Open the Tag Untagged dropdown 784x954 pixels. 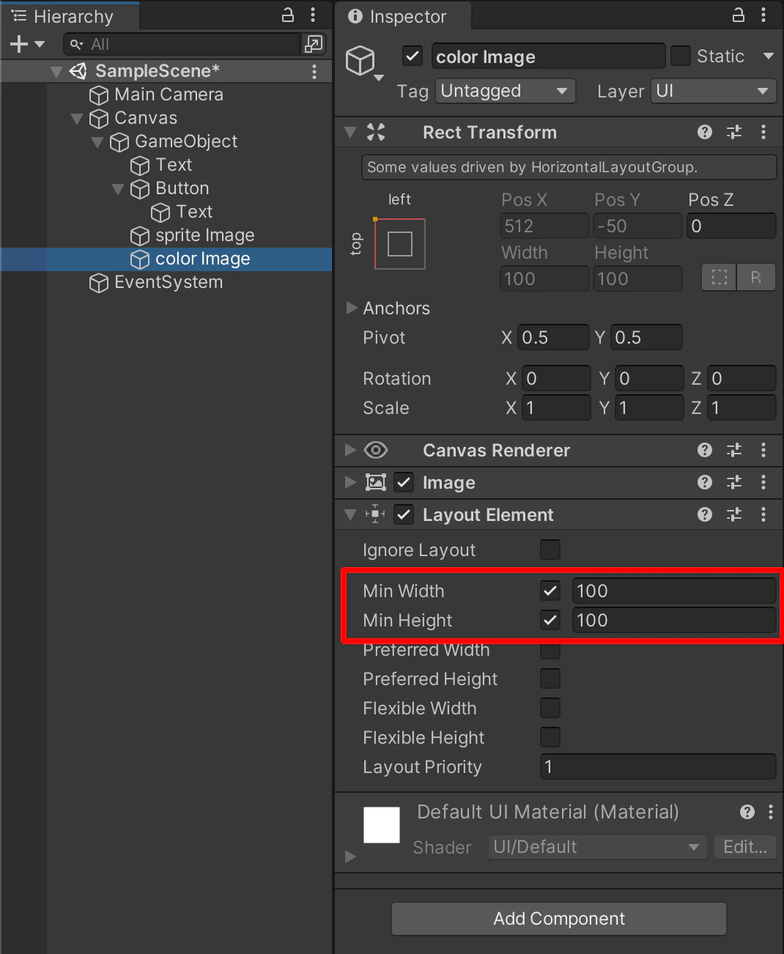click(506, 91)
